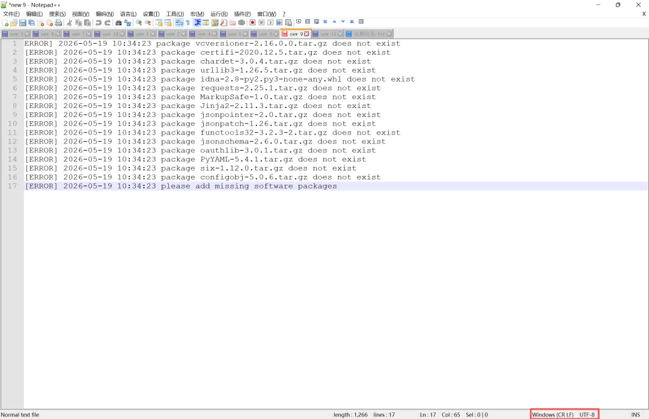The width and height of the screenshot is (649, 419).
Task: Open the 运行(R) run menu
Action: (x=219, y=14)
